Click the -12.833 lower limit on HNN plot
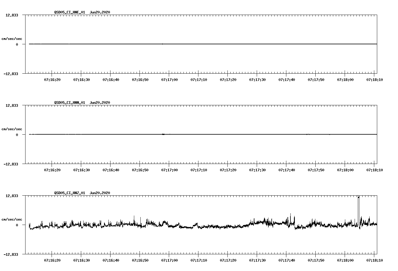 coord(11,164)
